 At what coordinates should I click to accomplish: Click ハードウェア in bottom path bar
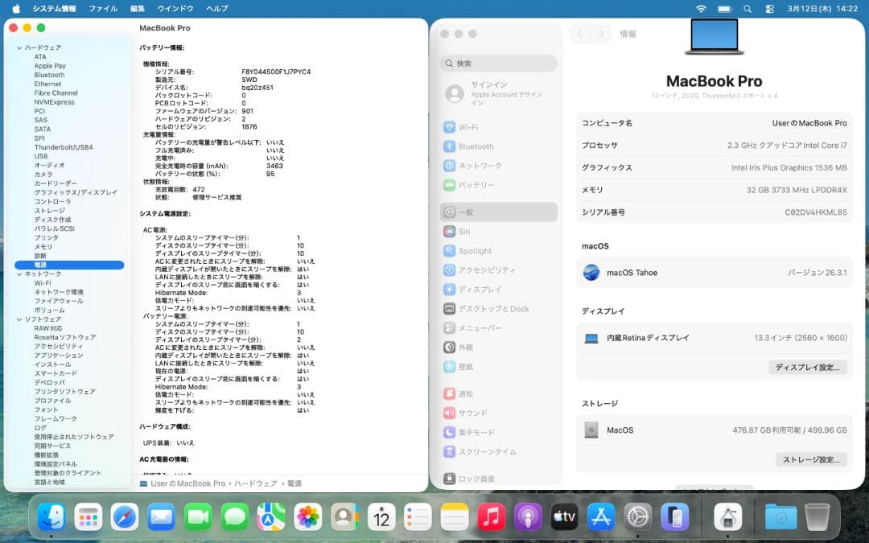pos(256,483)
